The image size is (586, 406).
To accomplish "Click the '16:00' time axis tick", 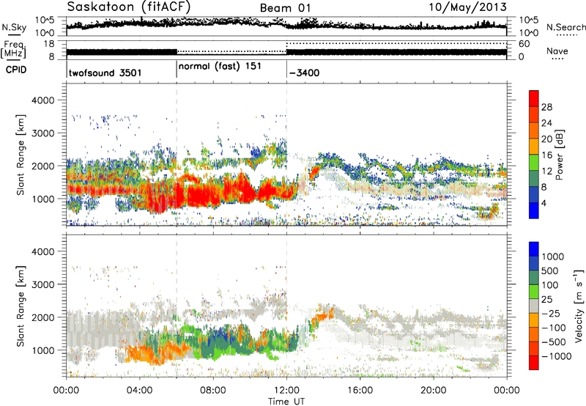I will pos(360,391).
